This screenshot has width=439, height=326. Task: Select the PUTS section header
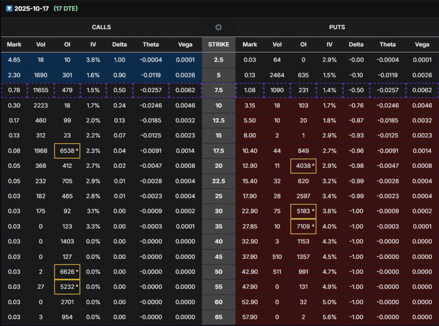tap(337, 27)
